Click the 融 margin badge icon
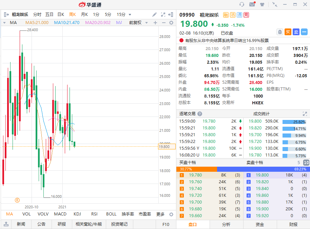The width and height of the screenshot is (310, 229). pyautogui.click(x=226, y=15)
